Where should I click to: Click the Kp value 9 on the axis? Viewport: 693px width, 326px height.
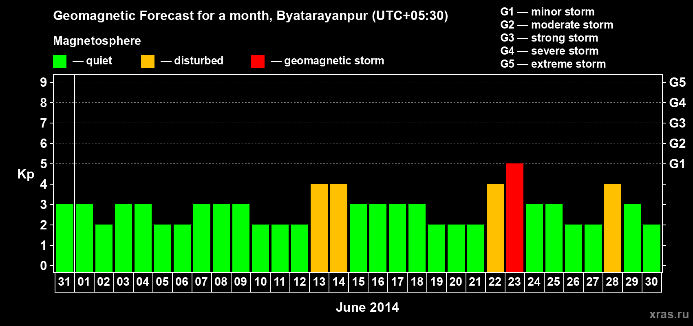(44, 82)
